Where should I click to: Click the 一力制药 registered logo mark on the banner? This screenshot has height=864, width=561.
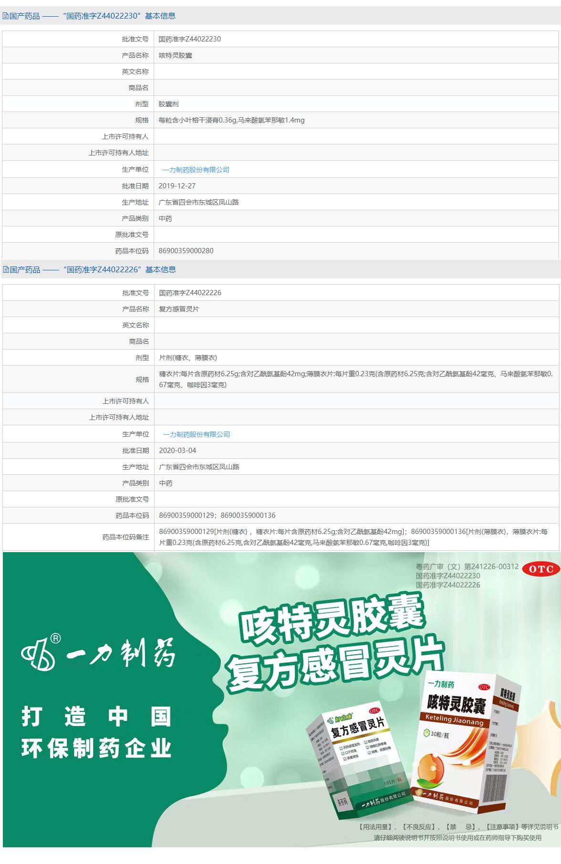click(41, 652)
